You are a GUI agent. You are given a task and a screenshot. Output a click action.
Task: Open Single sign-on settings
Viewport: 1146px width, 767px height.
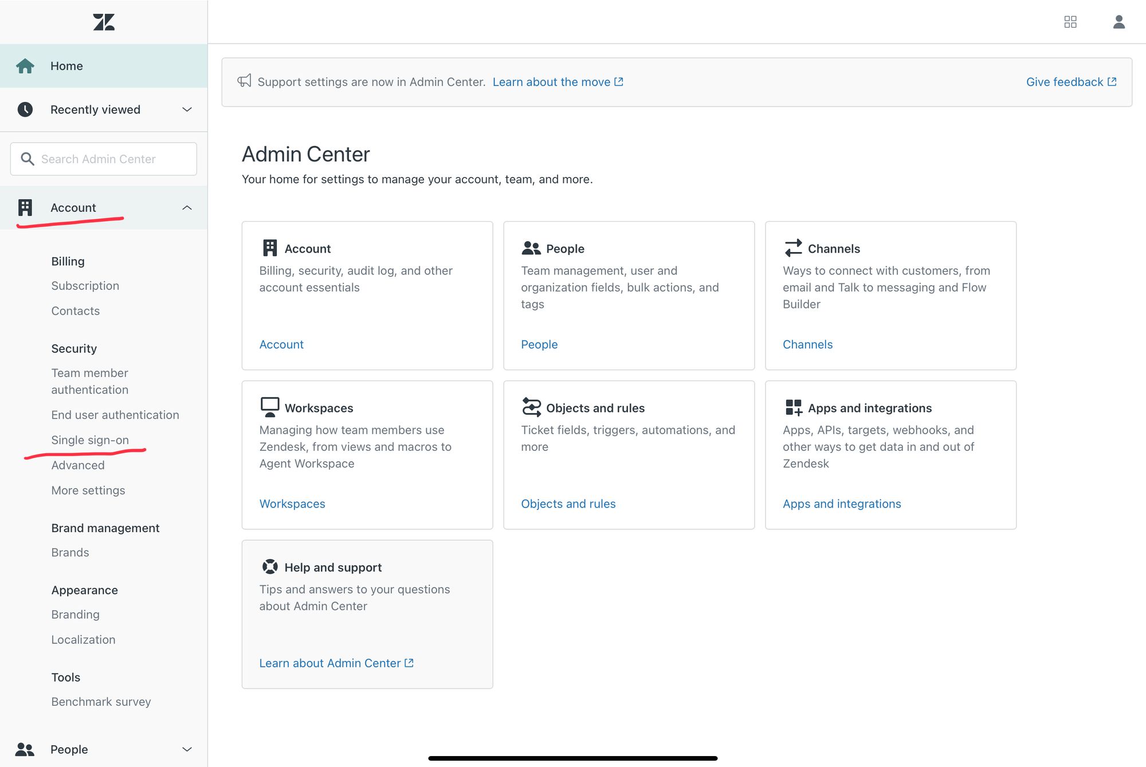coord(90,440)
